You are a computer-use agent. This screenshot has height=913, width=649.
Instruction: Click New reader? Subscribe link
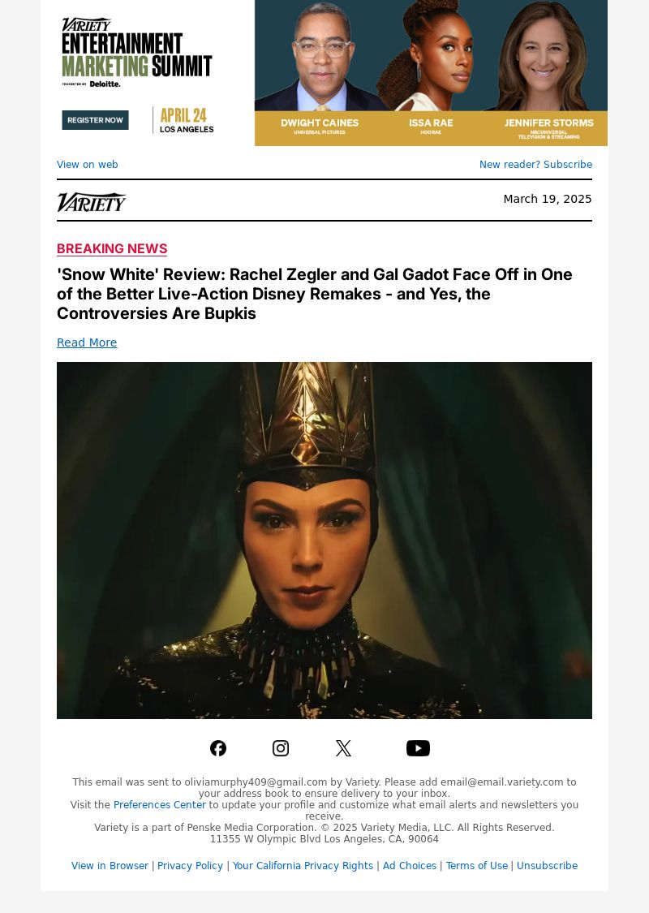(x=535, y=164)
